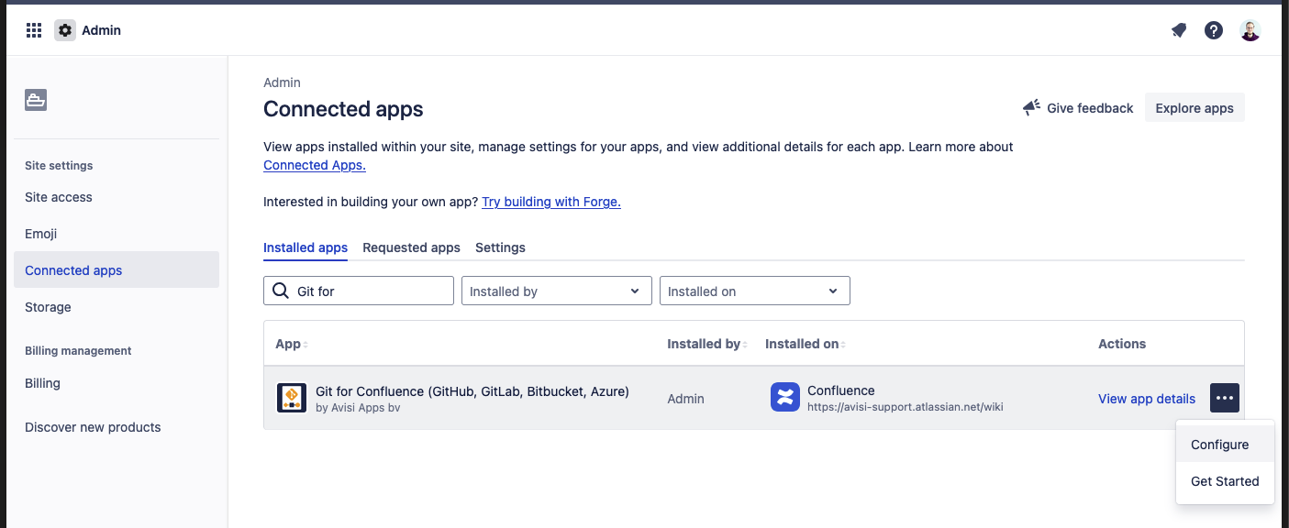The height and width of the screenshot is (528, 1289).
Task: Click the site logo icon in sidebar
Action: pos(36,101)
